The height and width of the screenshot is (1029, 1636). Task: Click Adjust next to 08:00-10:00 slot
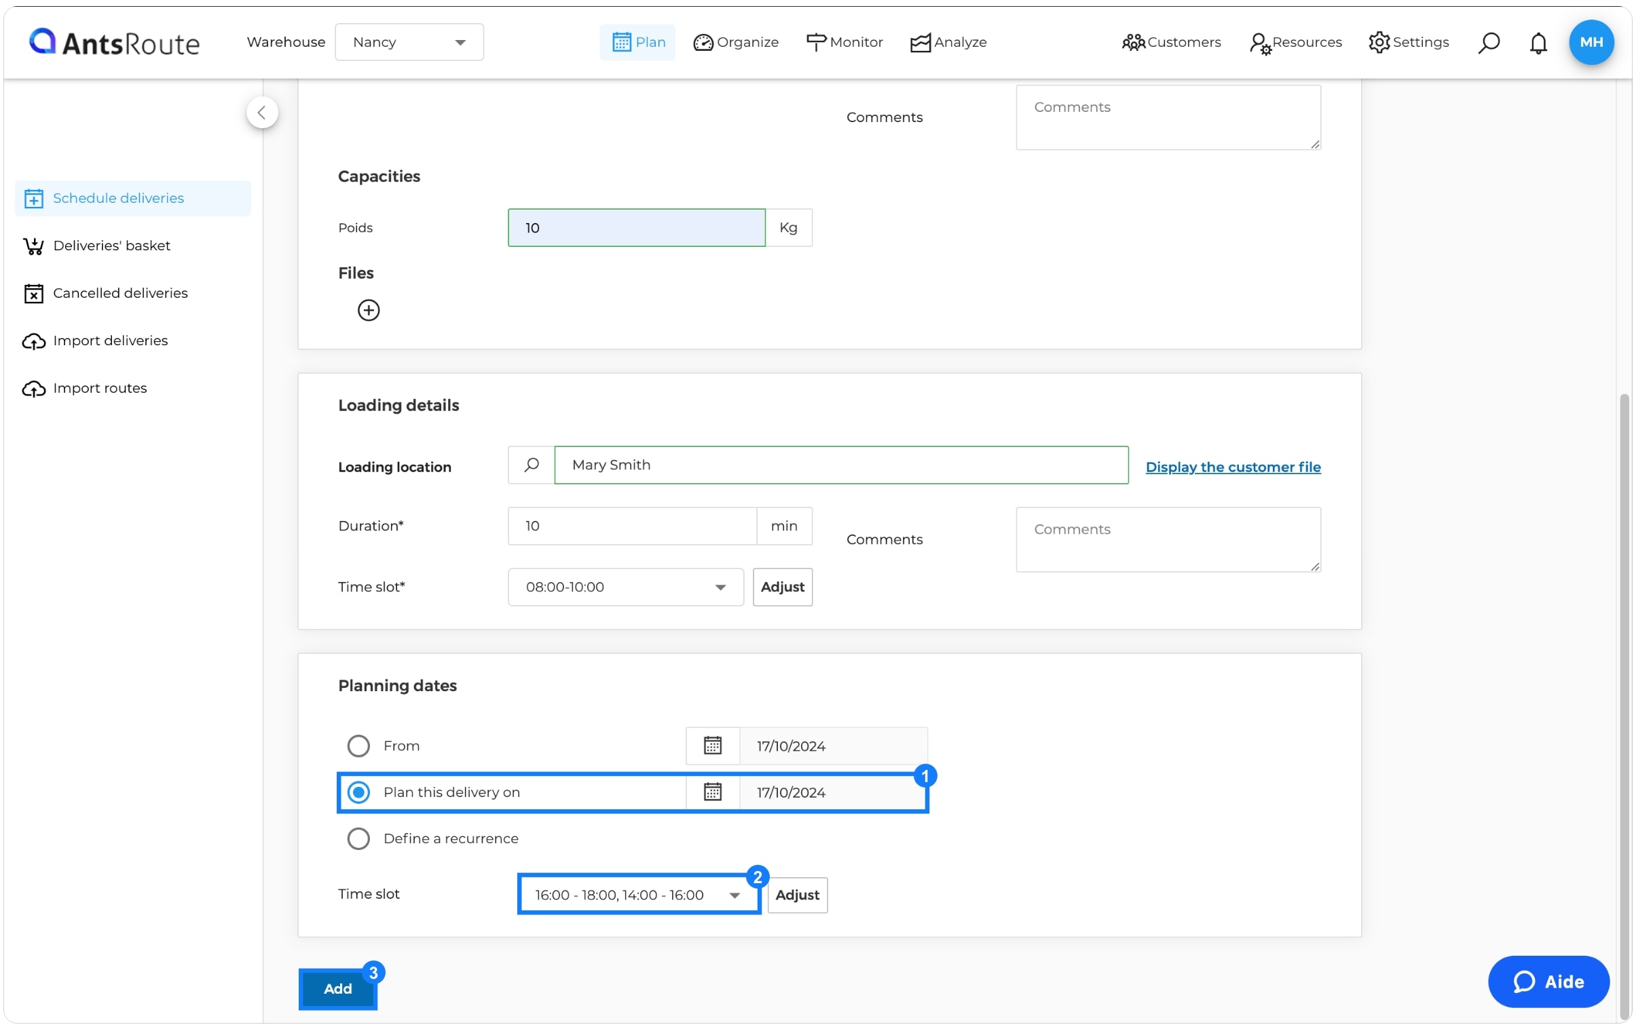782,587
